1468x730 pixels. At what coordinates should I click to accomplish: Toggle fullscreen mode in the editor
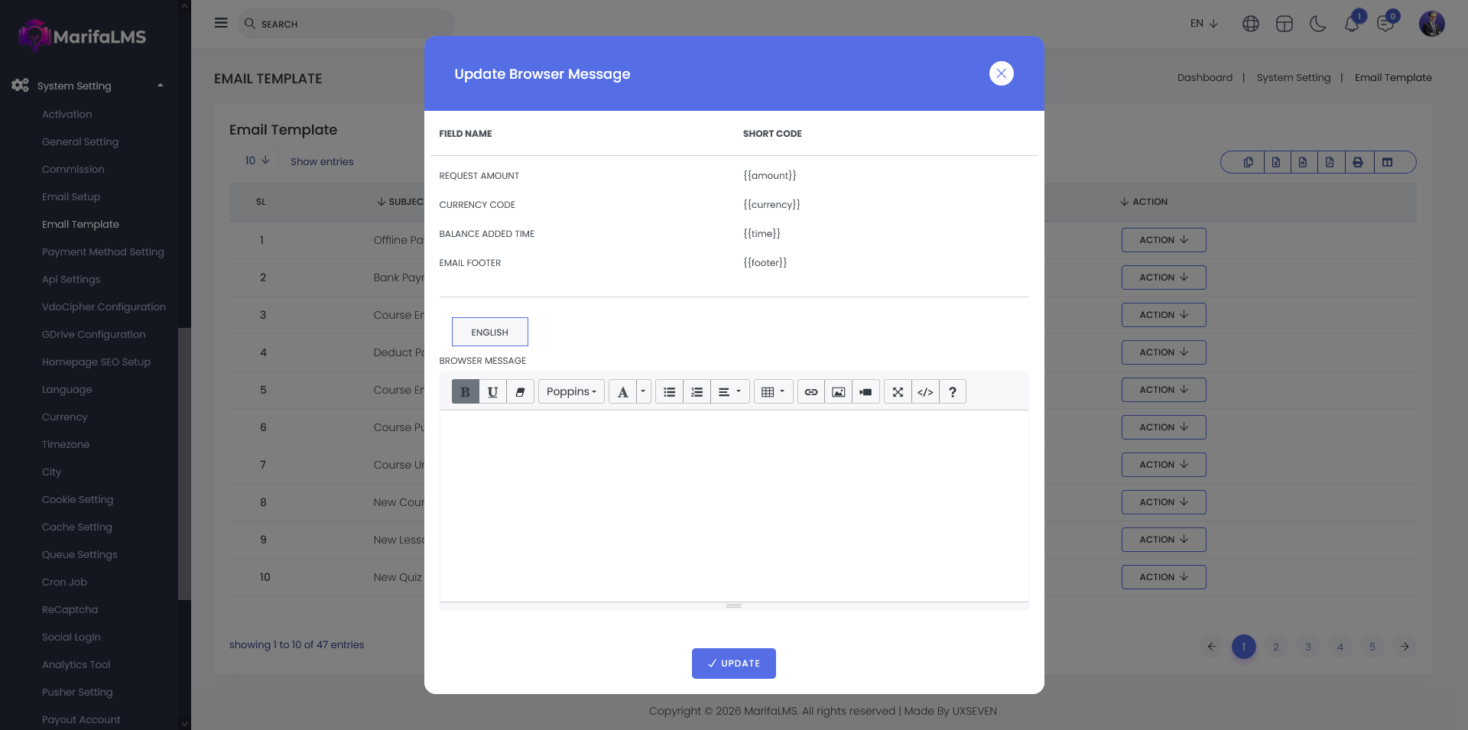tap(898, 392)
